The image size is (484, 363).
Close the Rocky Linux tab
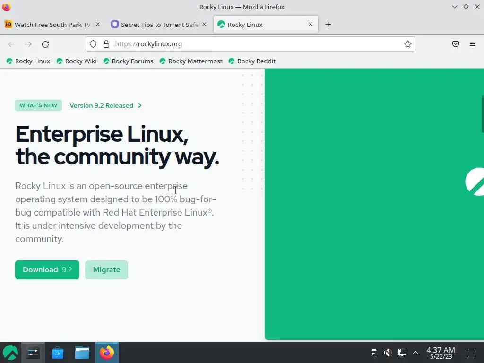pyautogui.click(x=311, y=24)
